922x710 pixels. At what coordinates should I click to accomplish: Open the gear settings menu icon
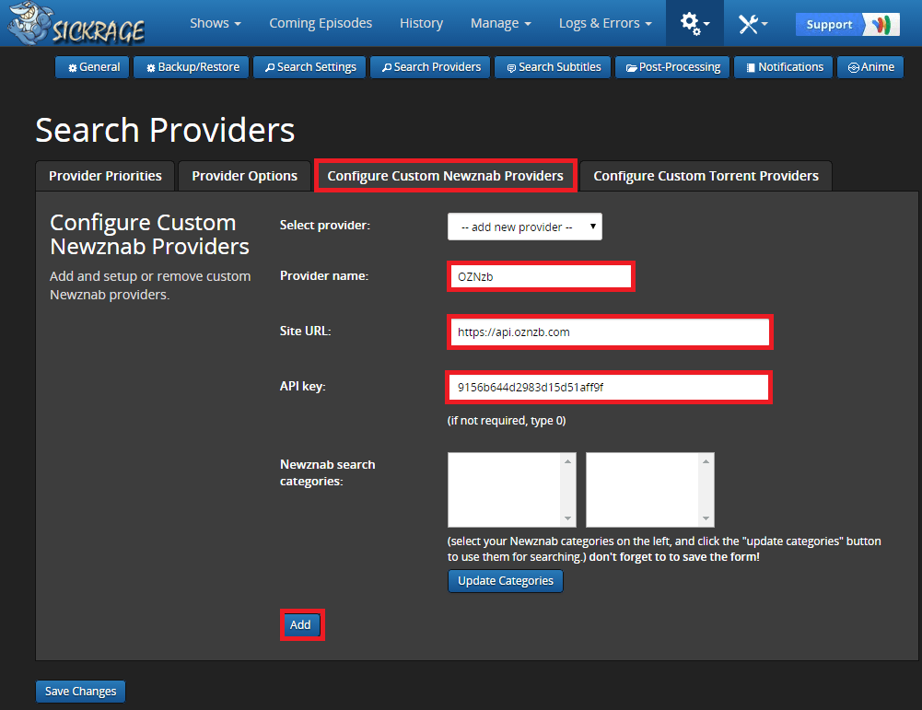coord(694,23)
